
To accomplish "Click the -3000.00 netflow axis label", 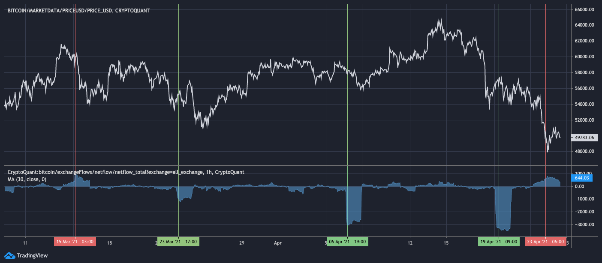I will pos(583,224).
